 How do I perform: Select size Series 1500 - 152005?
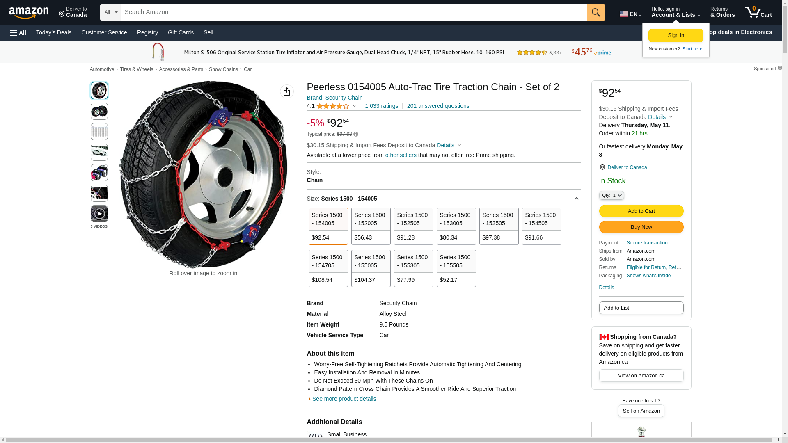point(371,226)
